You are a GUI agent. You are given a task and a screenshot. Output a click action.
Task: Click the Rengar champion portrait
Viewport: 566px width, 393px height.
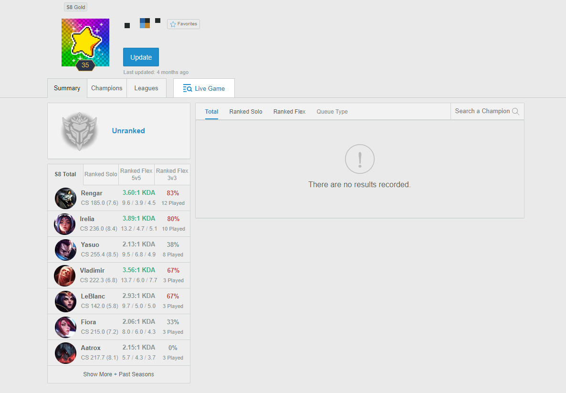[66, 198]
